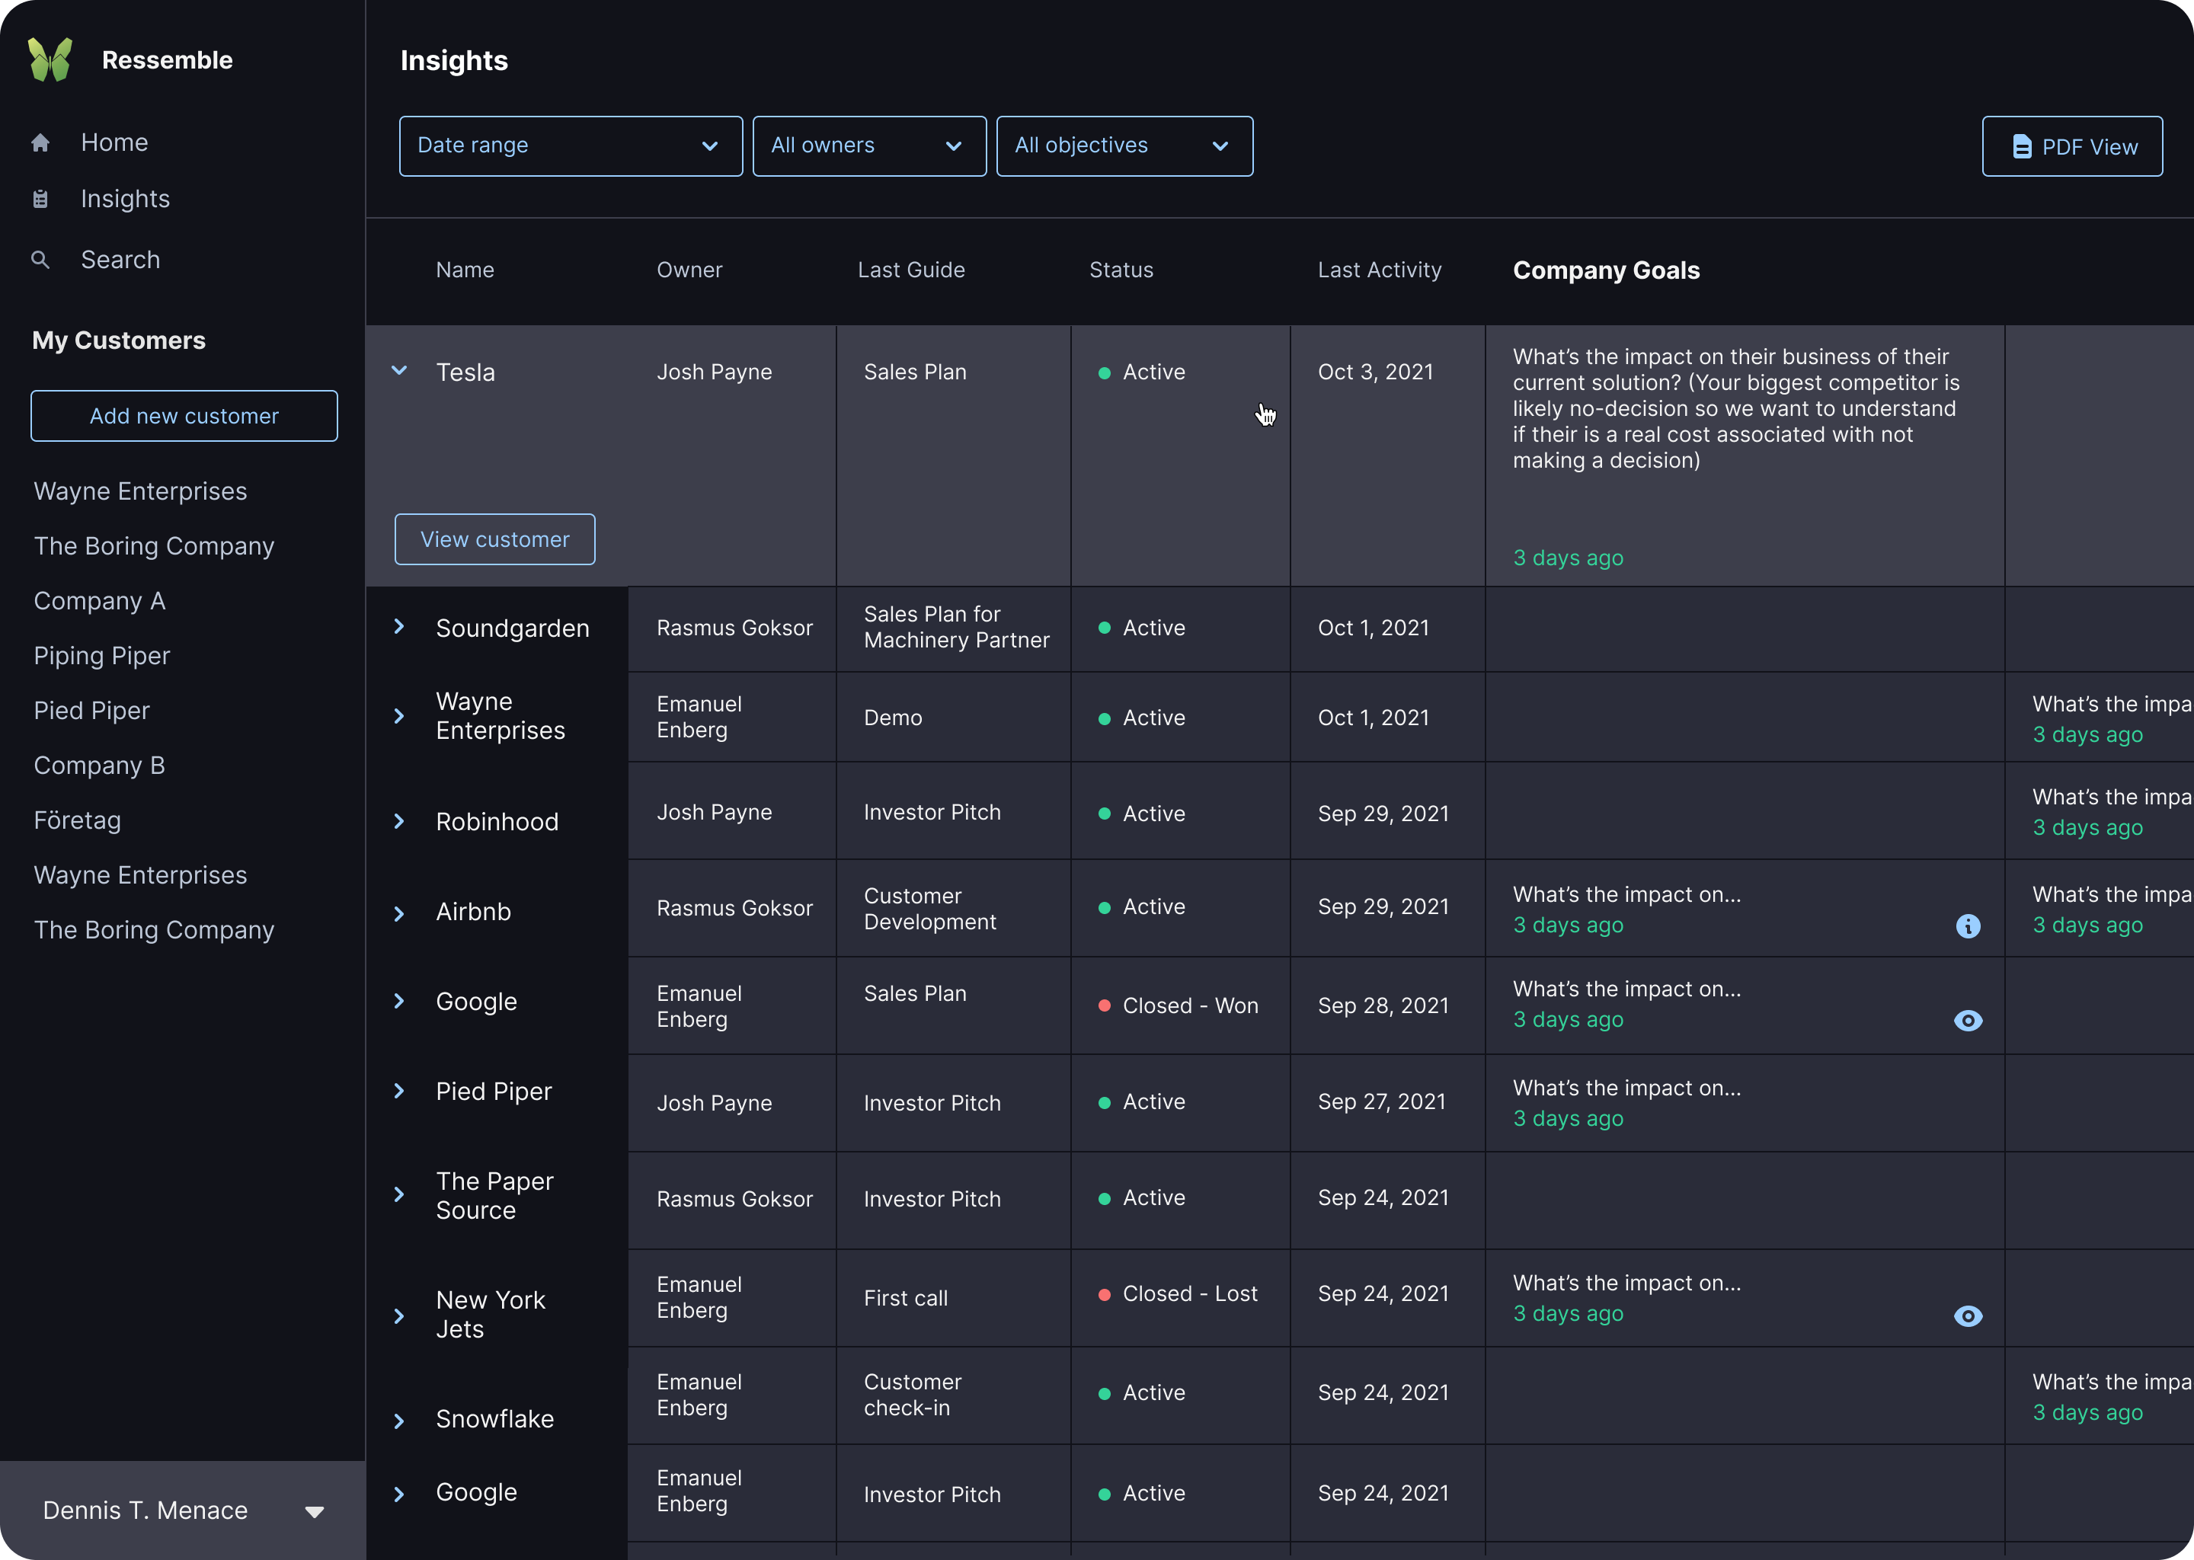Toggle the eye icon in Google Closed-Won row
Image resolution: width=2194 pixels, height=1560 pixels.
[1969, 1020]
